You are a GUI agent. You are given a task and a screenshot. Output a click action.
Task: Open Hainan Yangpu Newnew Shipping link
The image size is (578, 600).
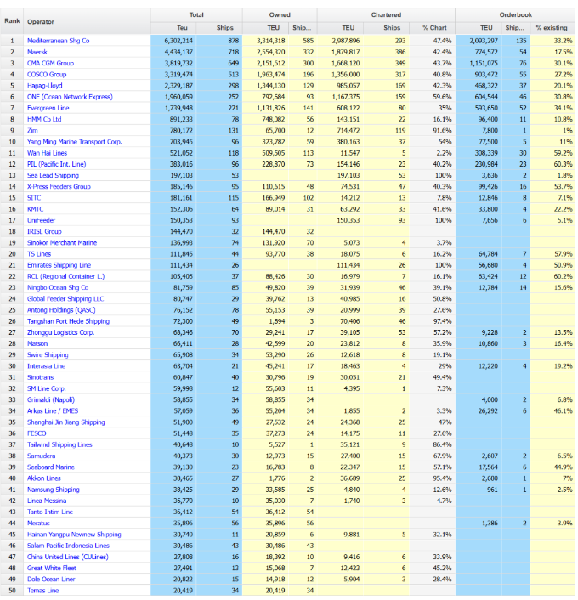click(74, 535)
